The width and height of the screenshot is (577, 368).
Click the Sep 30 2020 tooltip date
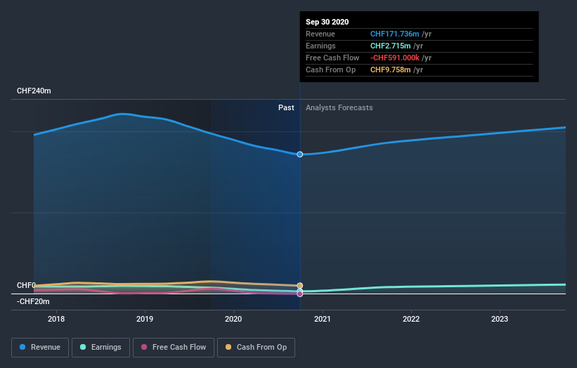[x=327, y=22]
